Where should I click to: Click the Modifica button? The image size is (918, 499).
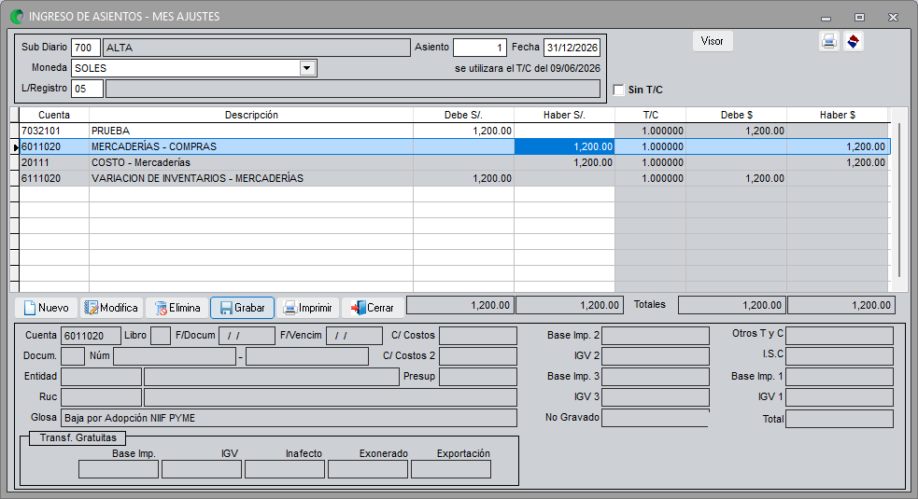click(x=111, y=308)
